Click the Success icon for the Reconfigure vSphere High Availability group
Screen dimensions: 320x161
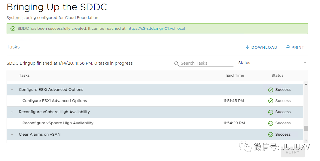pos(270,112)
